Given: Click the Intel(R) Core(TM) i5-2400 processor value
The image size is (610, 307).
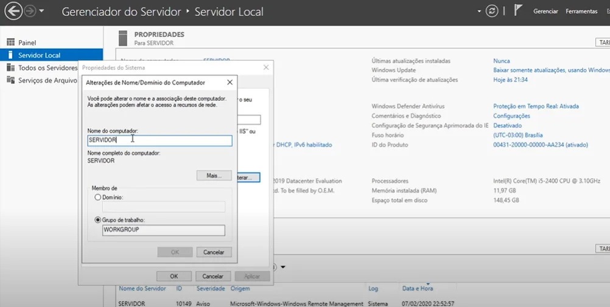Looking at the screenshot, I should point(547,181).
